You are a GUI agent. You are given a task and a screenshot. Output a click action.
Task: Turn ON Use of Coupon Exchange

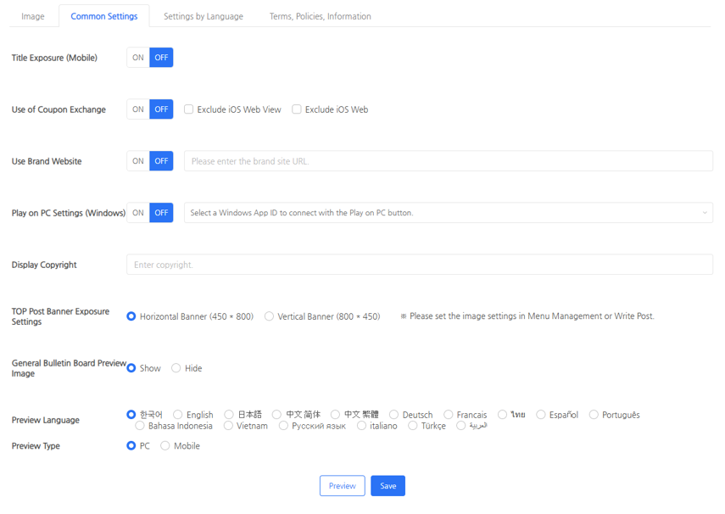138,109
